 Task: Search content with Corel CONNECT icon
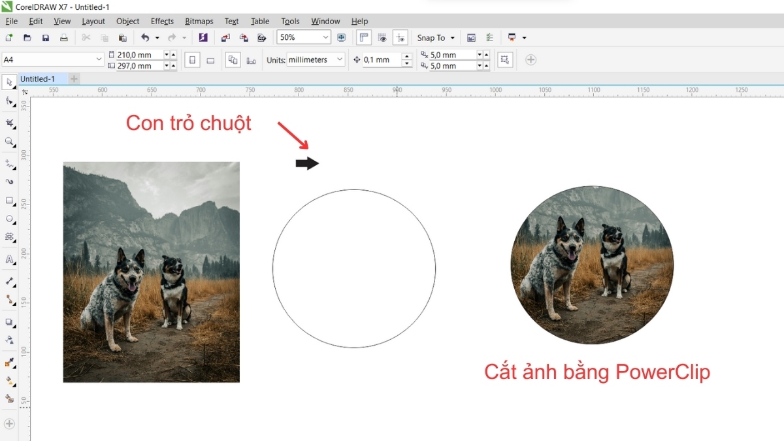203,38
